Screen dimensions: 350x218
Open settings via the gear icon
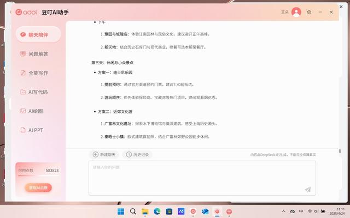tap(309, 12)
